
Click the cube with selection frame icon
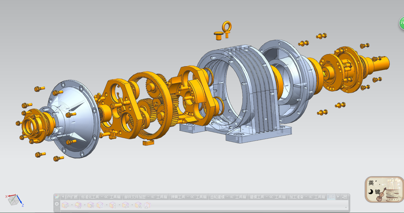pyautogui.click(x=138, y=205)
